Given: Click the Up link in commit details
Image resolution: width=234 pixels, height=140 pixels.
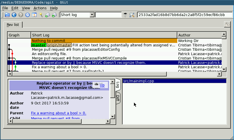Looking at the screenshot, I should (102, 85).
